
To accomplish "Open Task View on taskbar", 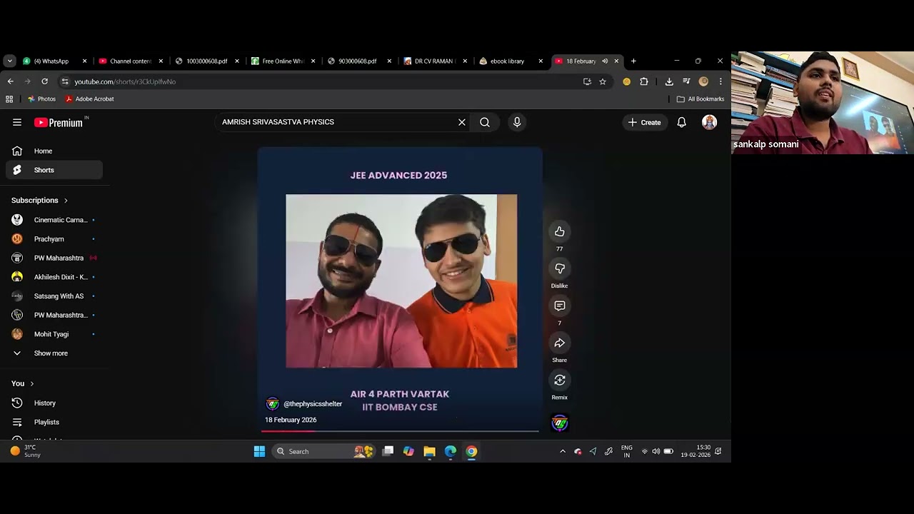I will pos(388,451).
